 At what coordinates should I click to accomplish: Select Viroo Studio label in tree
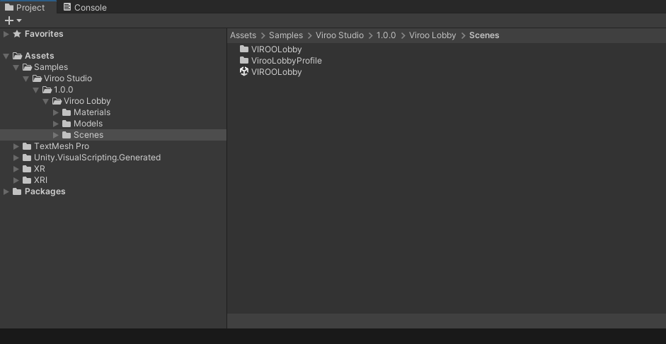coord(68,78)
